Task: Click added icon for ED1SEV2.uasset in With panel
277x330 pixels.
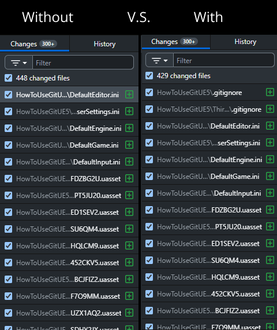Action: [270, 243]
